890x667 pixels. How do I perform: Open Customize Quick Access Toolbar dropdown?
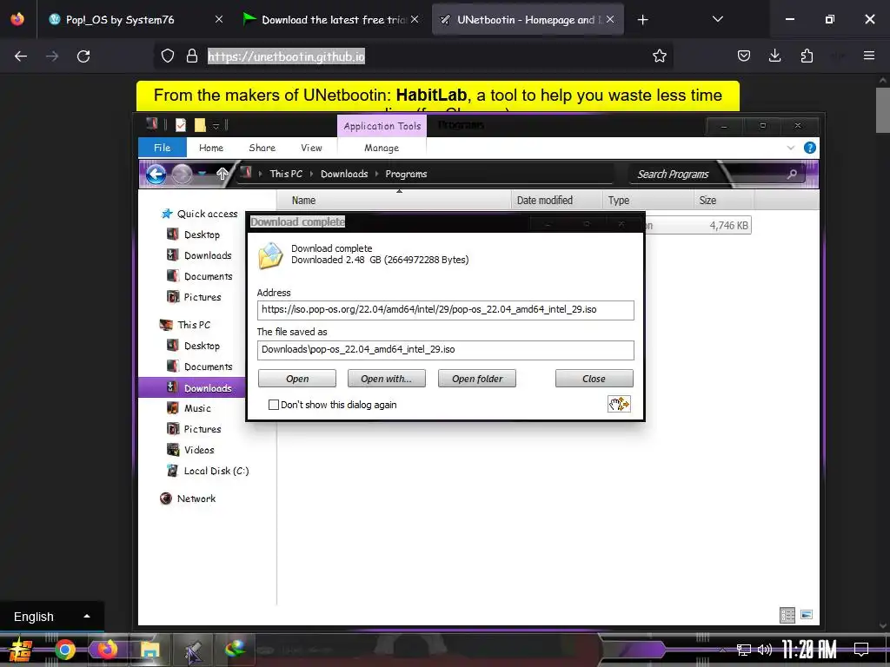pyautogui.click(x=216, y=126)
